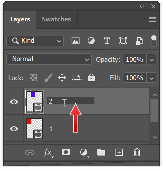This screenshot has width=163, height=171.
Task: Open the Kind filter type dropdown
Action: 35,40
